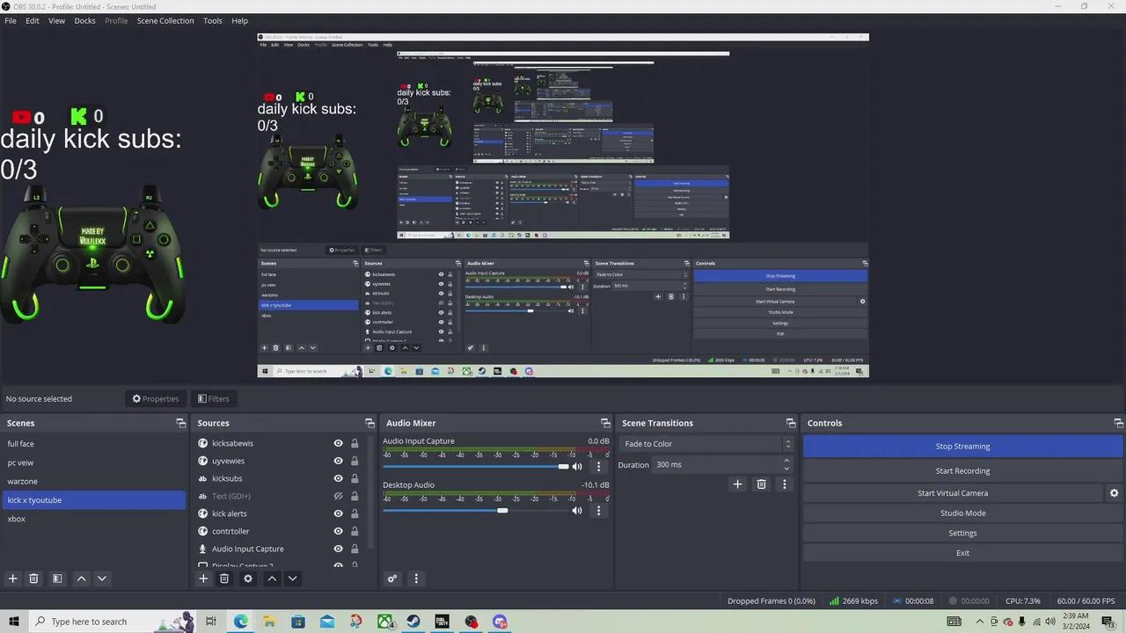Open source properties gear in Sources panel
The height and width of the screenshot is (633, 1126).
248,578
